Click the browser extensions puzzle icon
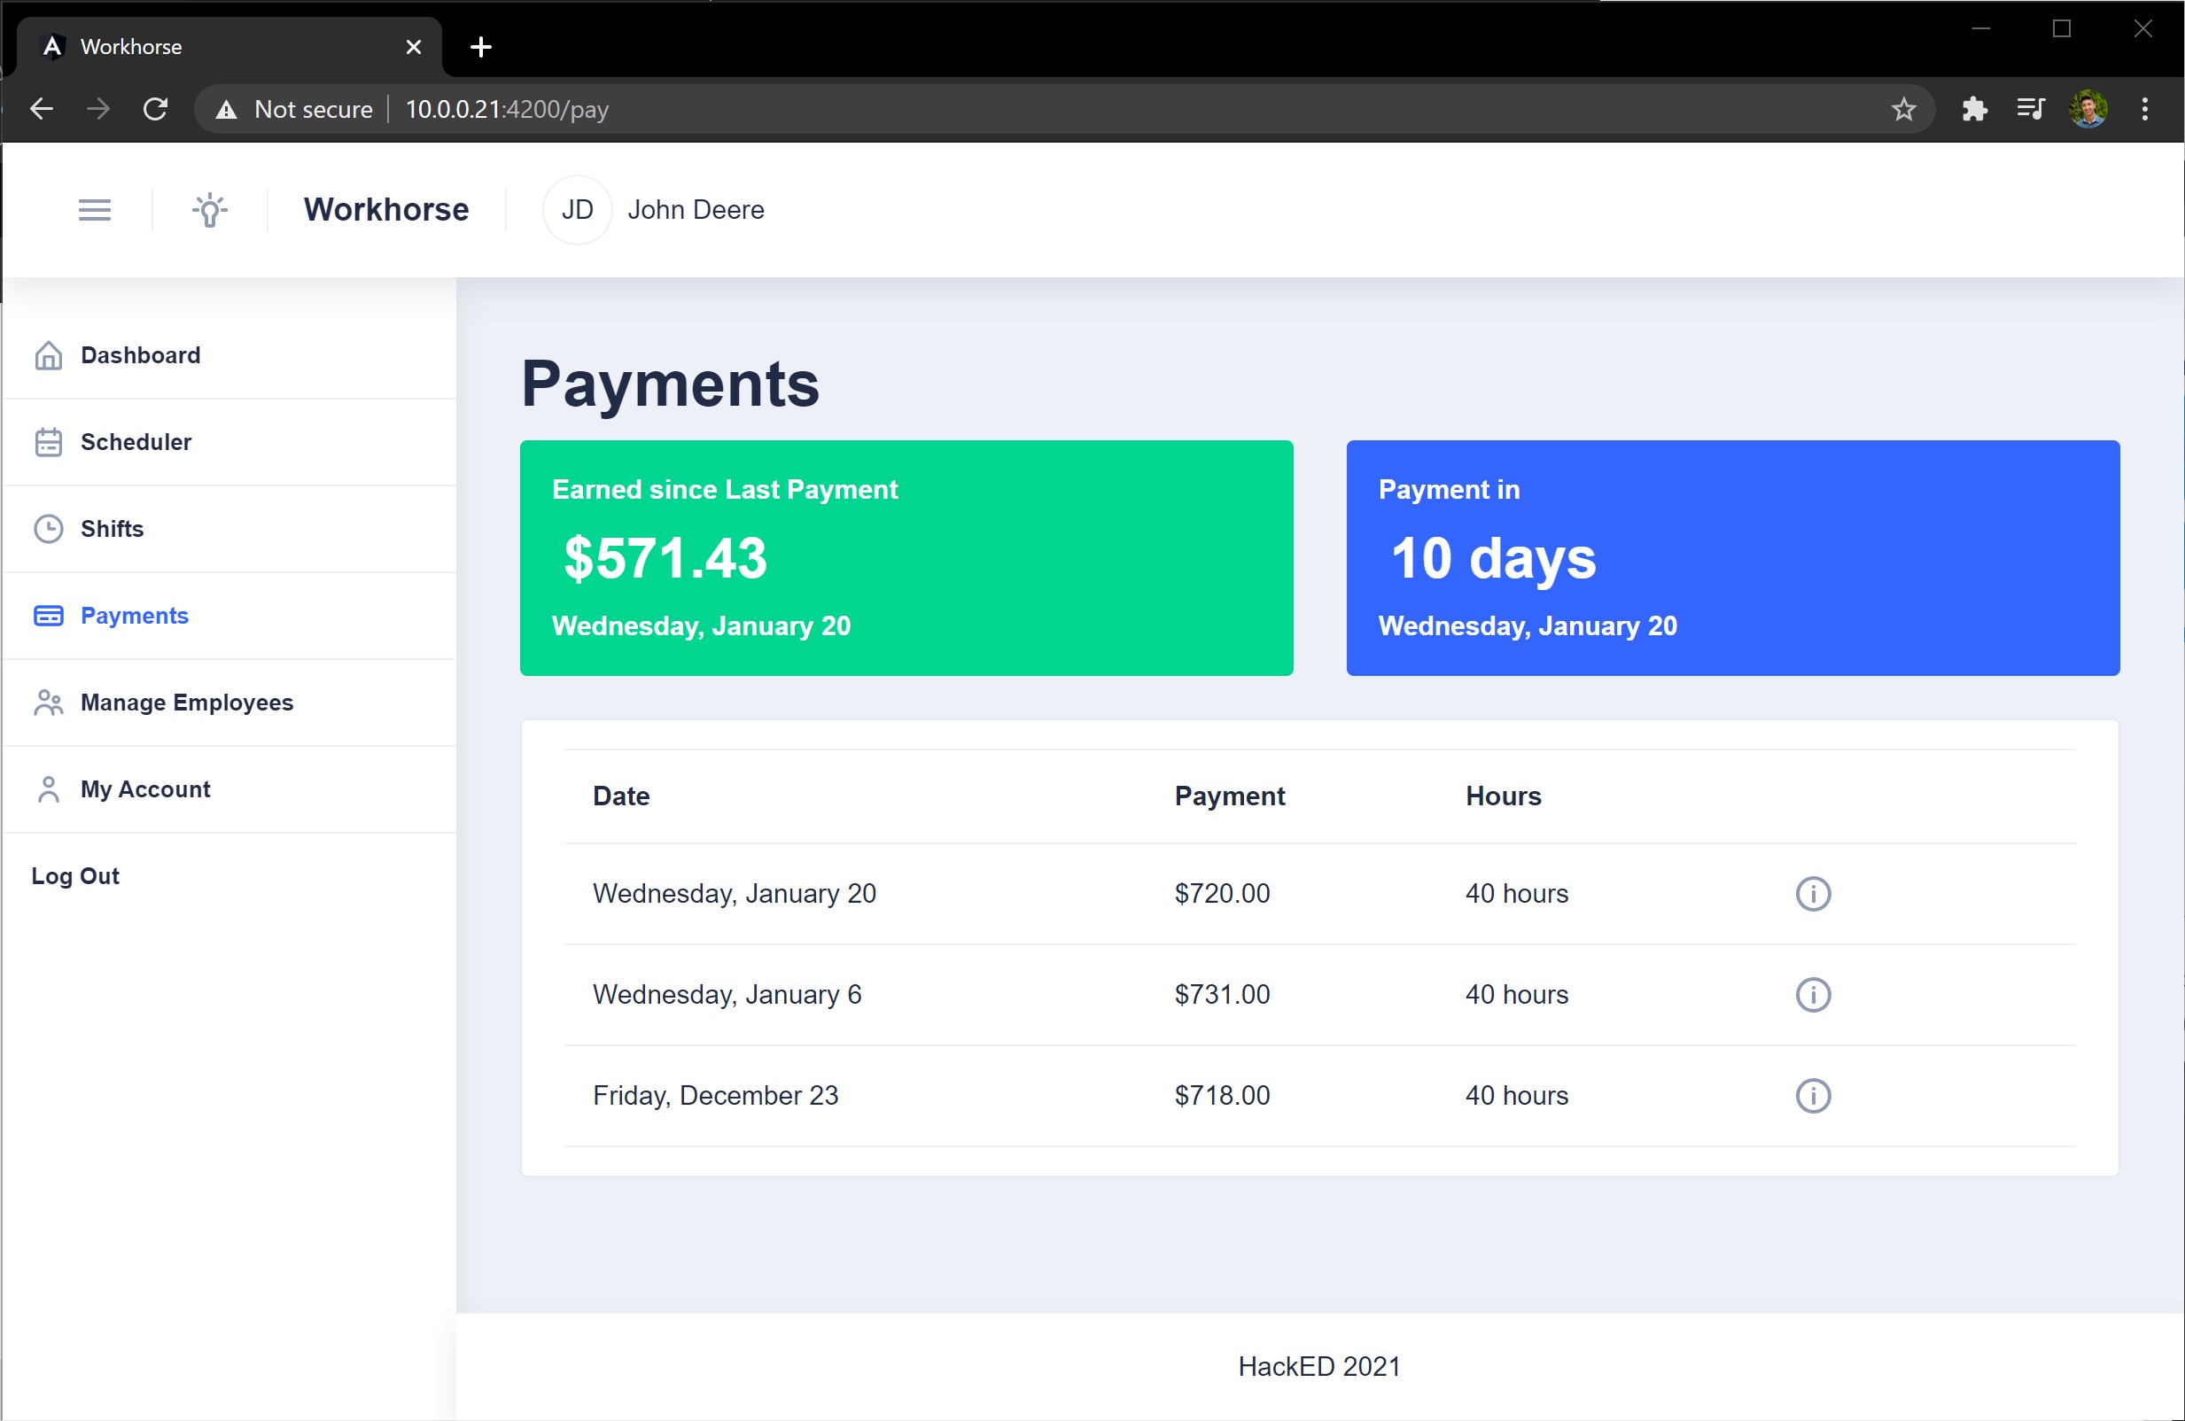The height and width of the screenshot is (1421, 2185). pos(1974,109)
